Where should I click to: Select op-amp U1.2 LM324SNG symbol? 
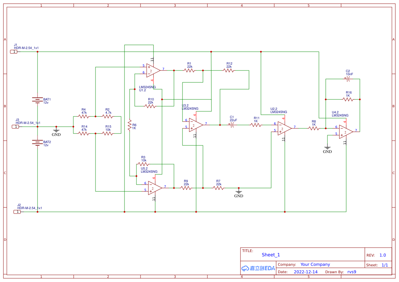pyautogui.click(x=153, y=69)
